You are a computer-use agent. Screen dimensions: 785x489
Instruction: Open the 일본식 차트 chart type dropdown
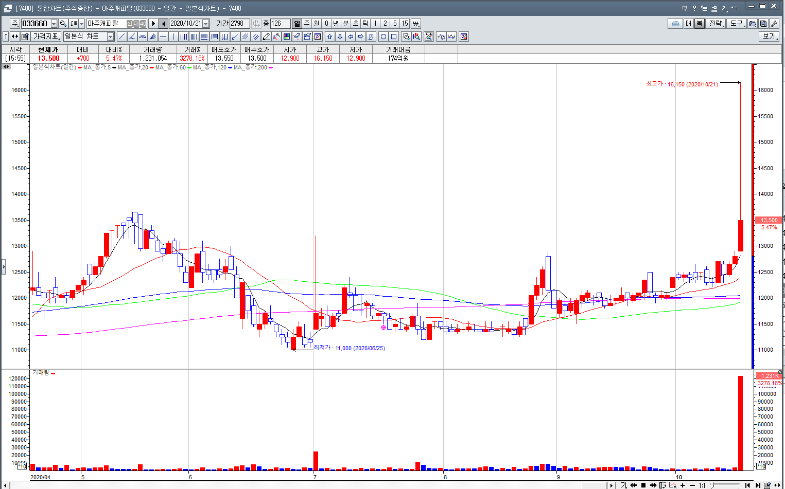pos(110,37)
